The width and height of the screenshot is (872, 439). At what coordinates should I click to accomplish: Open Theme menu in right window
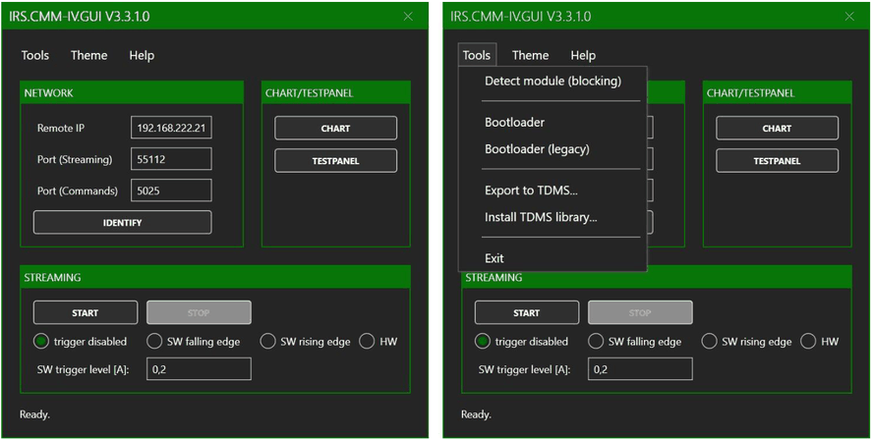click(x=530, y=55)
